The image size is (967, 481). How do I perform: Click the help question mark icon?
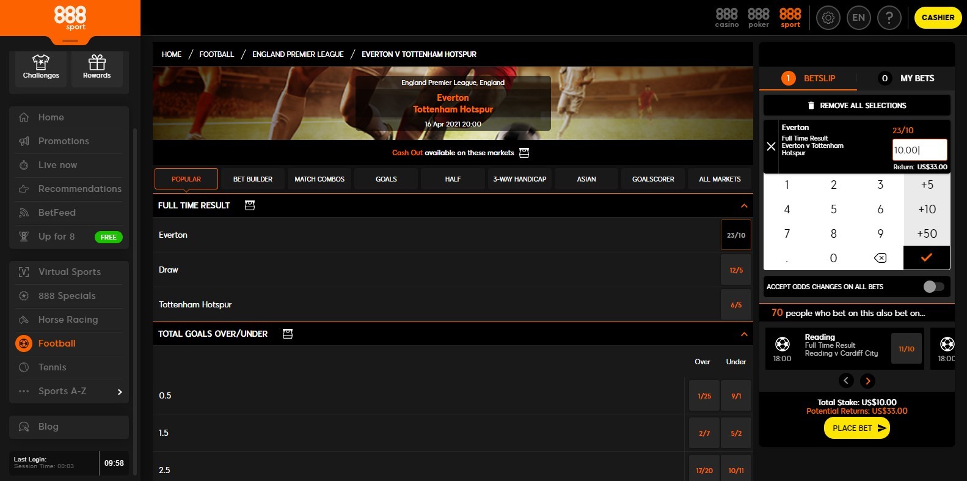(889, 18)
